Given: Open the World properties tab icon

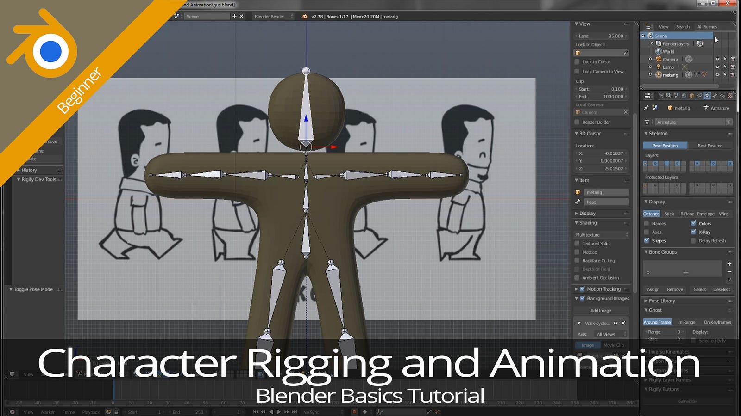Looking at the screenshot, I should (684, 96).
